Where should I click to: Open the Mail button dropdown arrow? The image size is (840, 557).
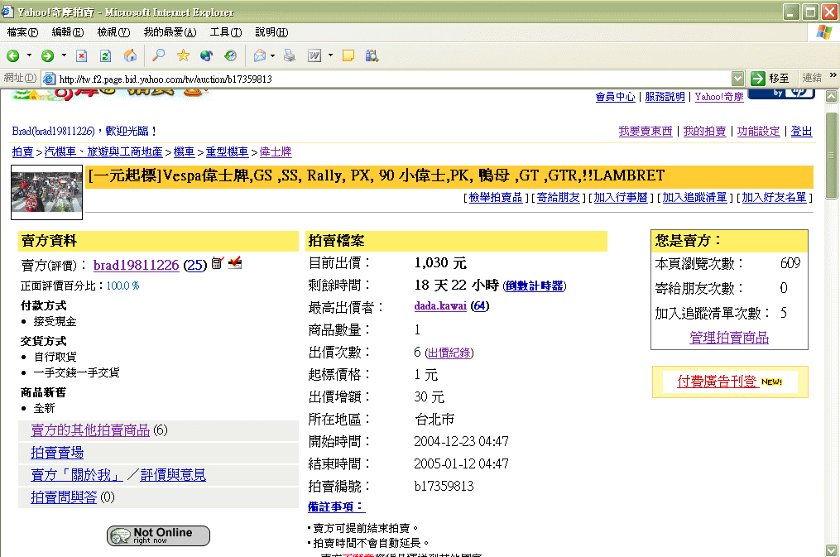pyautogui.click(x=272, y=55)
